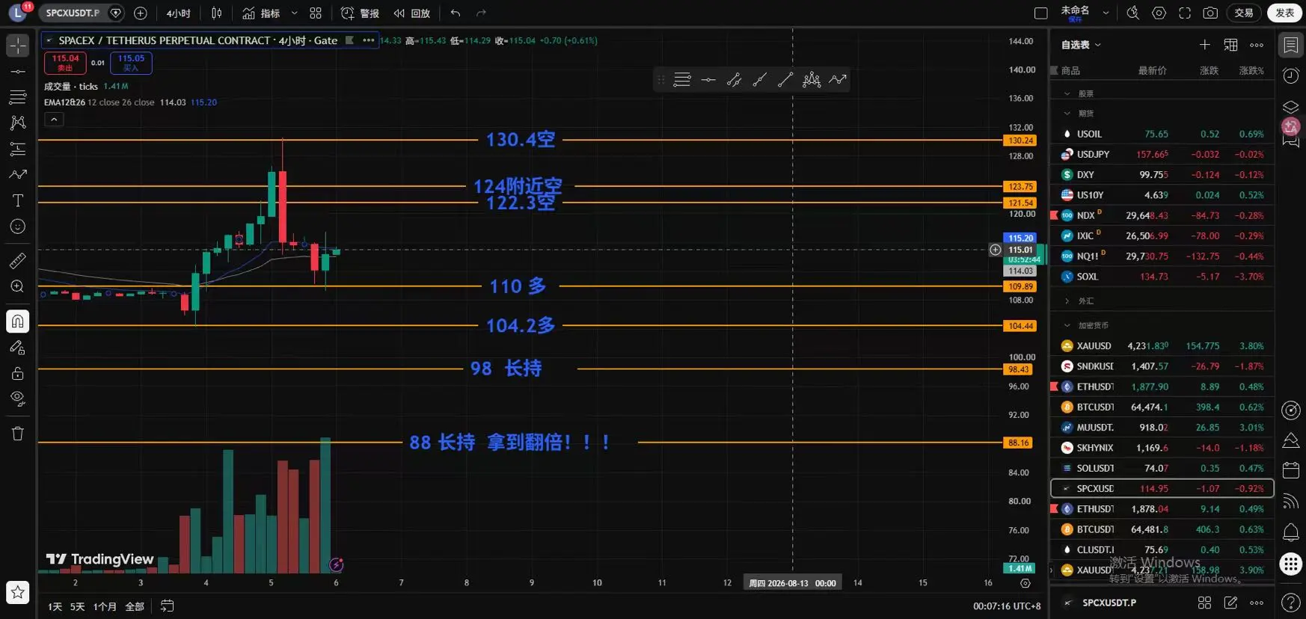Select the 1个月 date range
This screenshot has height=619, width=1306.
[x=105, y=606]
